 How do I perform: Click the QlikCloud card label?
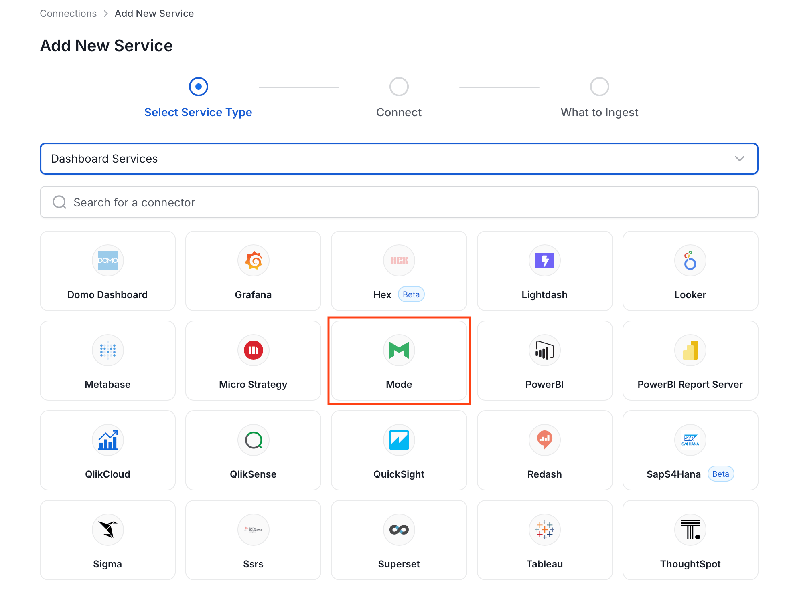107,474
